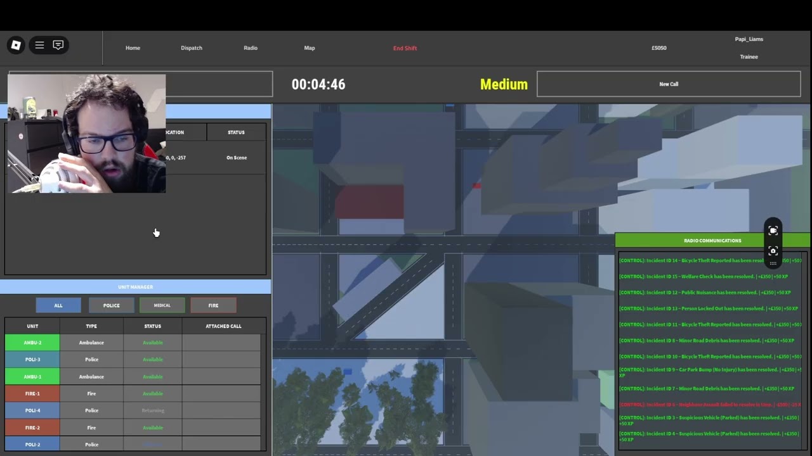Click Incident ID 6 Neighbour Assault failed message
This screenshot has height=456, width=812.
tap(710, 405)
